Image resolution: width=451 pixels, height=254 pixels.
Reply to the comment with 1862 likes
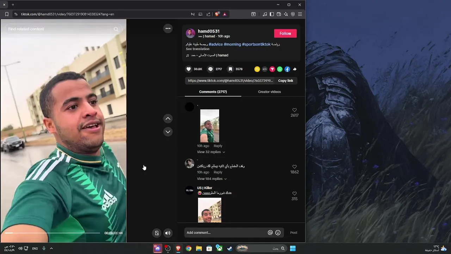[x=218, y=173]
